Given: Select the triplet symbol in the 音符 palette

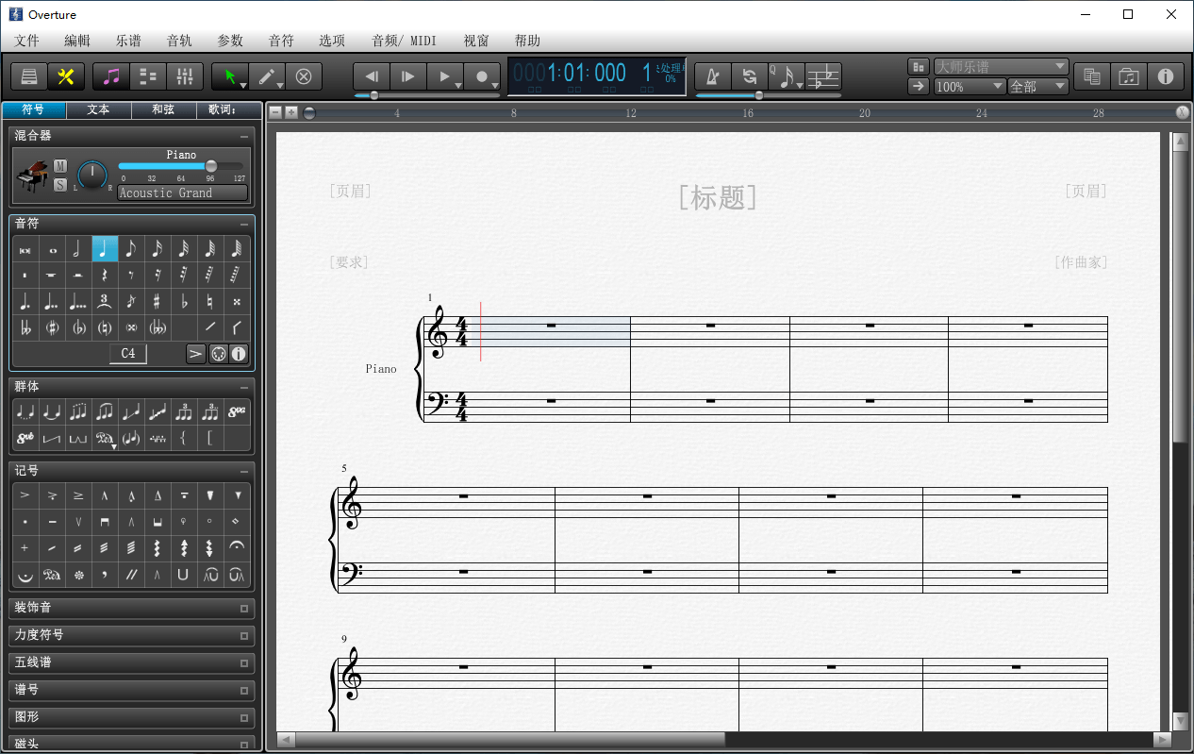Looking at the screenshot, I should click(x=104, y=302).
